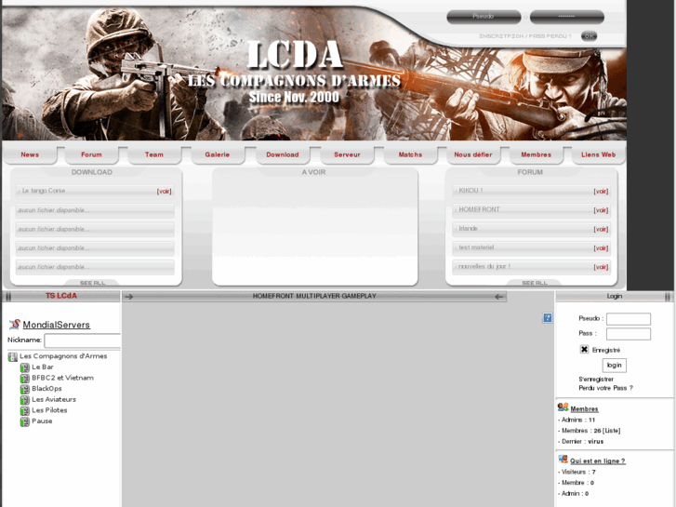
Task: Click the S'enregistrer link
Action: (596, 379)
